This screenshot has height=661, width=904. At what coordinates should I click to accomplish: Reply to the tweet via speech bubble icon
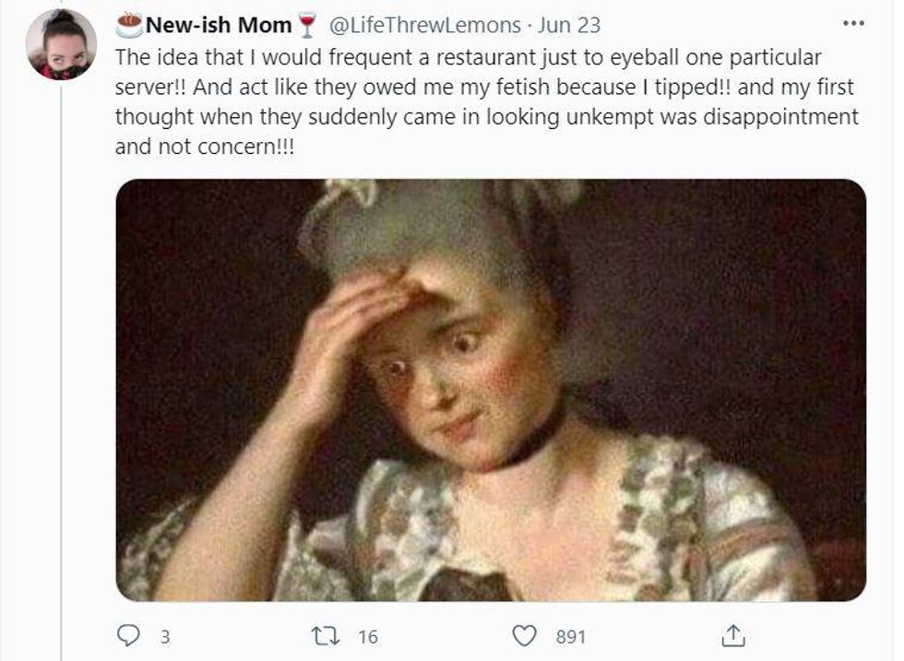[x=127, y=635]
